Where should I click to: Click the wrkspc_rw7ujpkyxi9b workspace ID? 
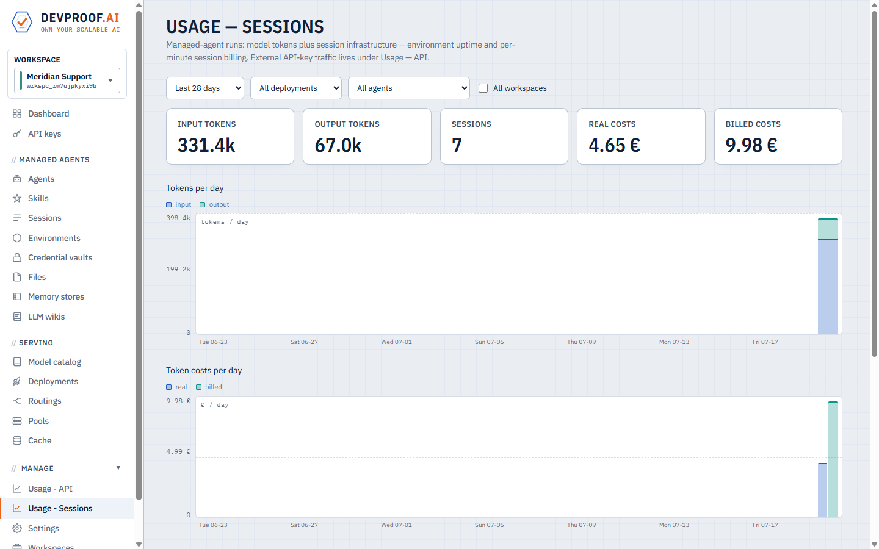62,86
